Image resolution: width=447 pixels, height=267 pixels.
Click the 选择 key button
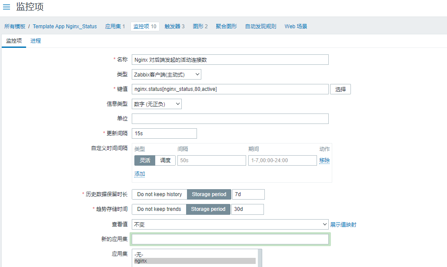click(x=340, y=89)
